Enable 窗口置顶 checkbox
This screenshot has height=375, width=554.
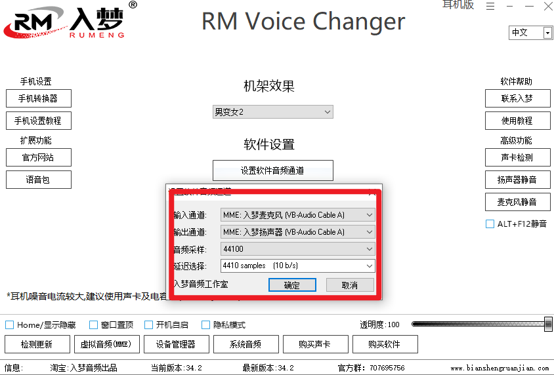click(x=93, y=325)
